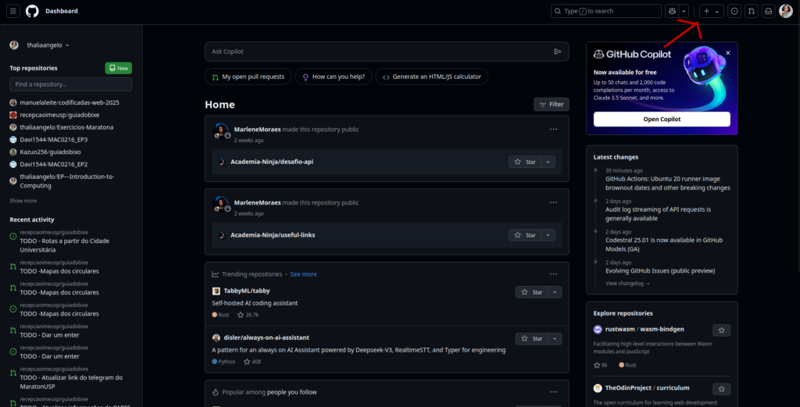The image size is (800, 407).
Task: Open the user profile avatar menu
Action: (786, 11)
